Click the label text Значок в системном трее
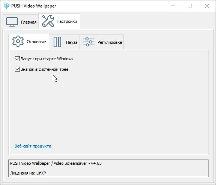This screenshot has width=216, height=185. [x=45, y=69]
